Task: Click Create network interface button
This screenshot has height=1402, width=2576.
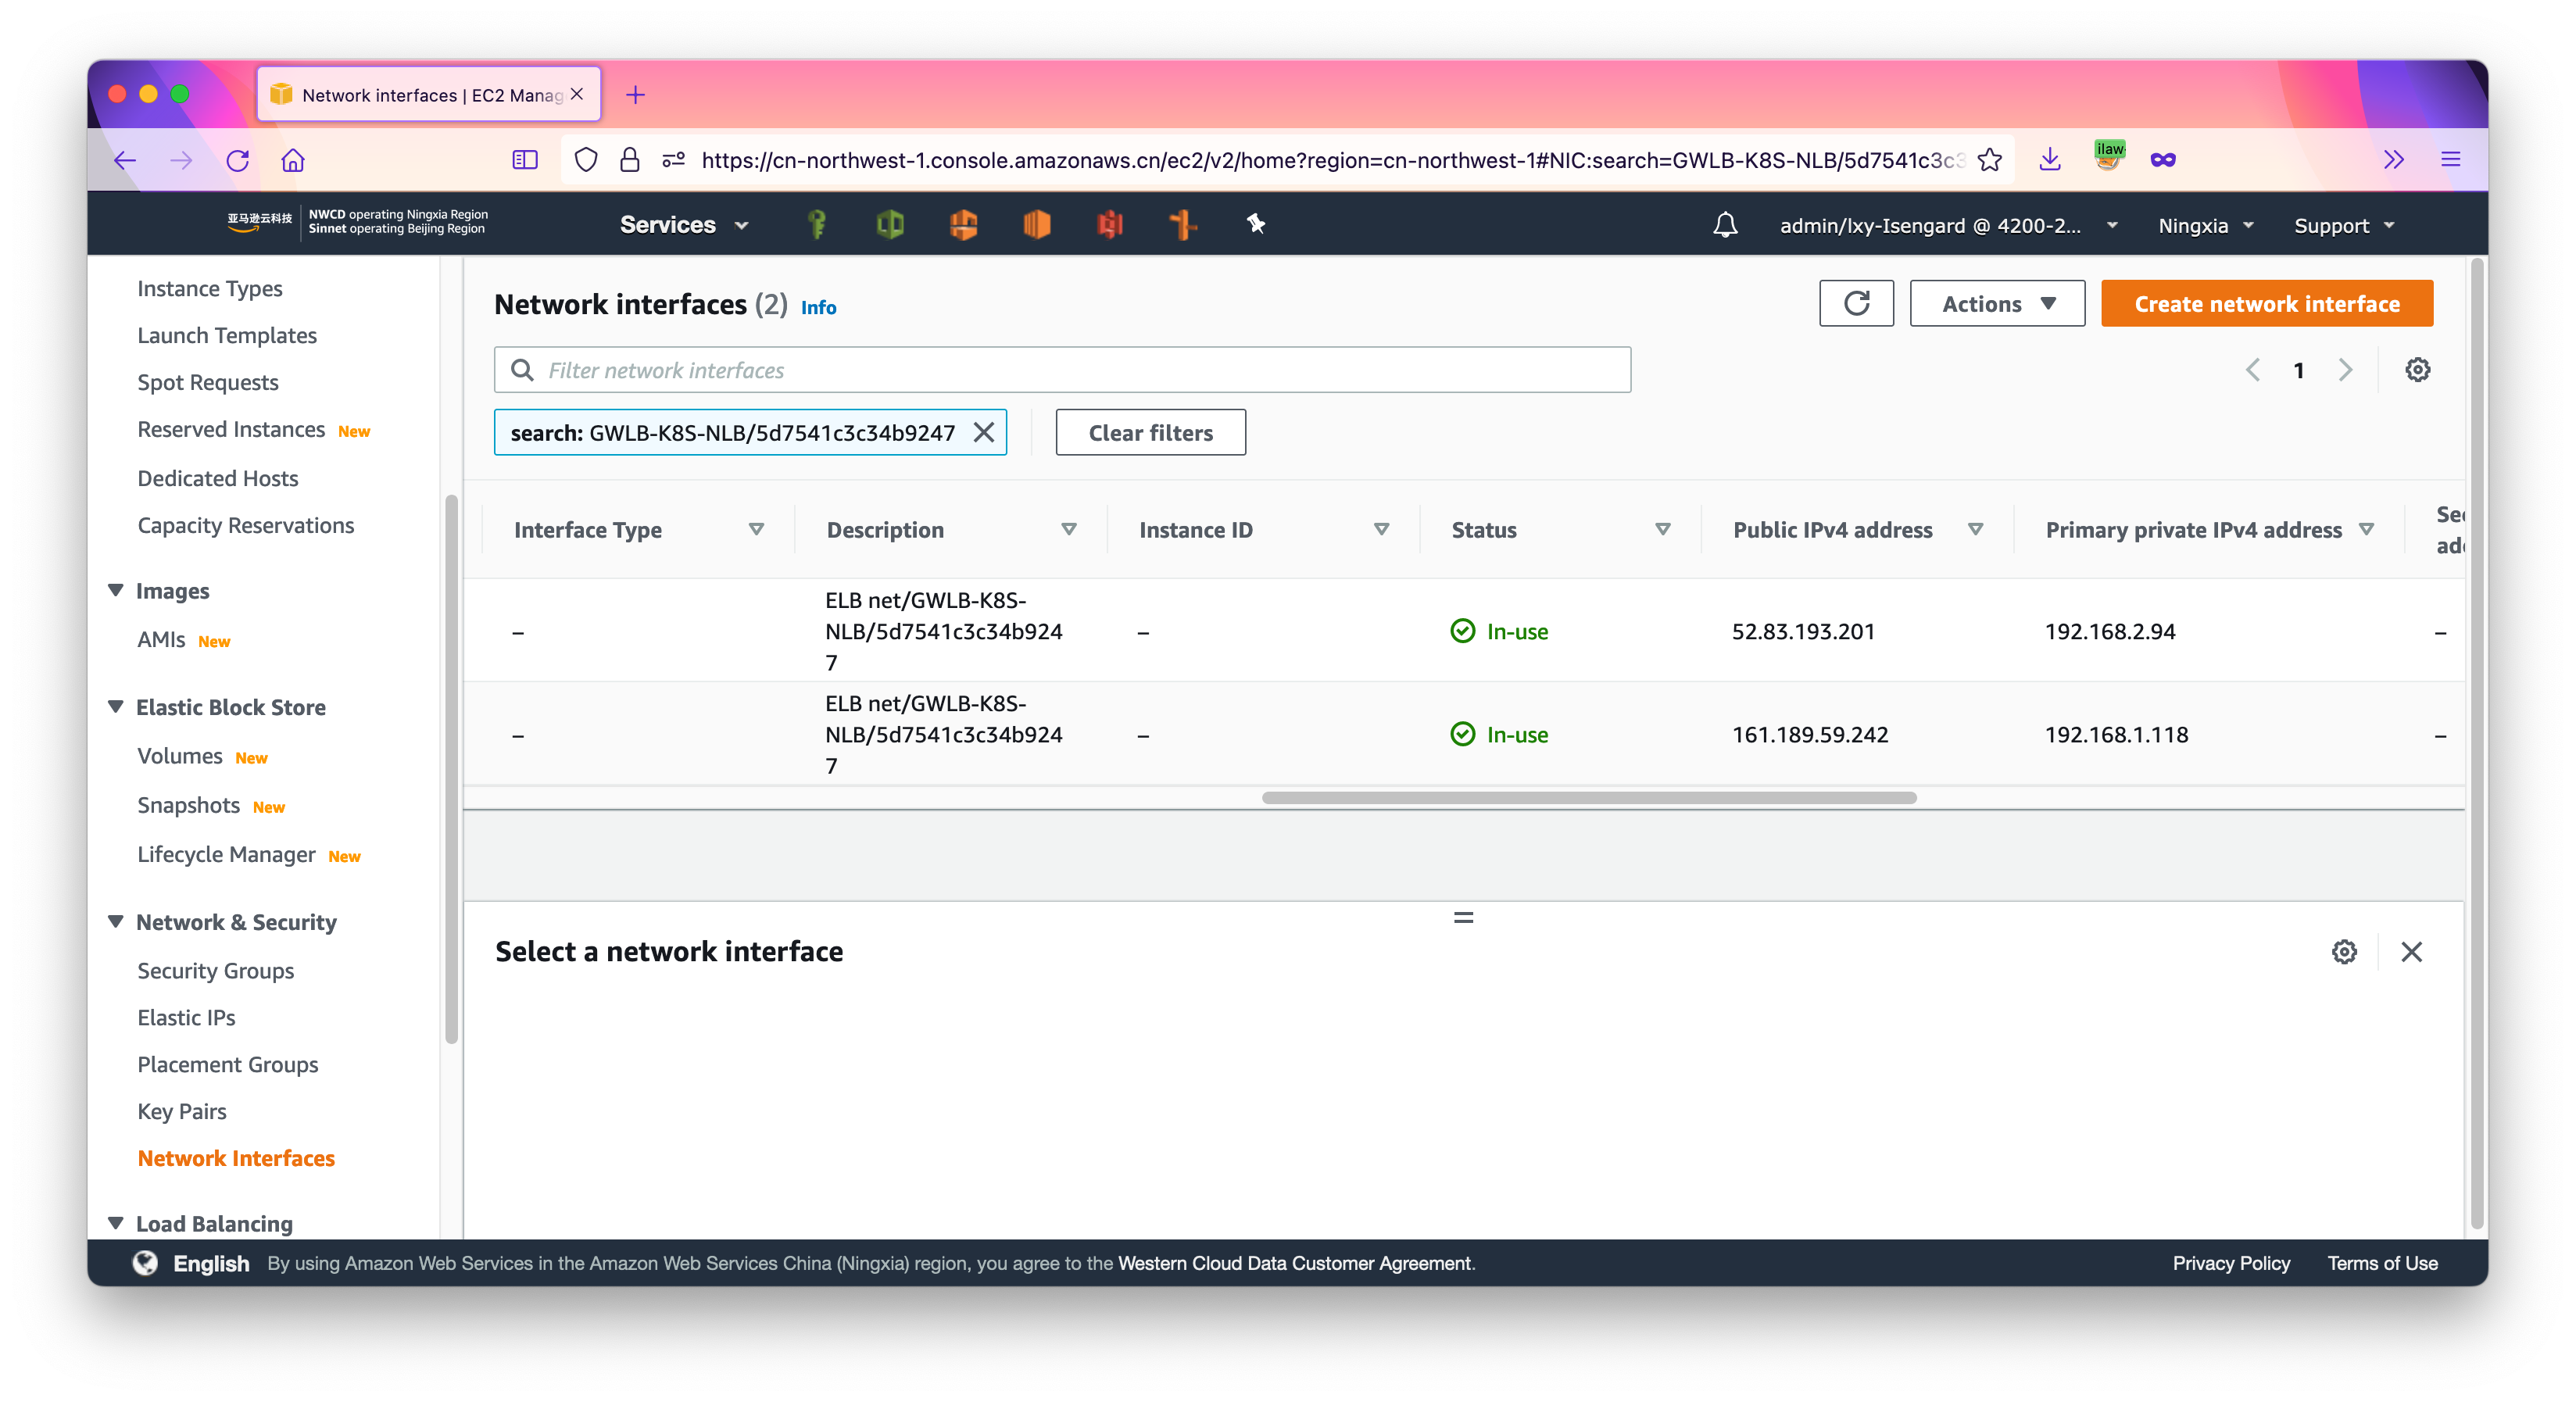Action: [x=2266, y=304]
